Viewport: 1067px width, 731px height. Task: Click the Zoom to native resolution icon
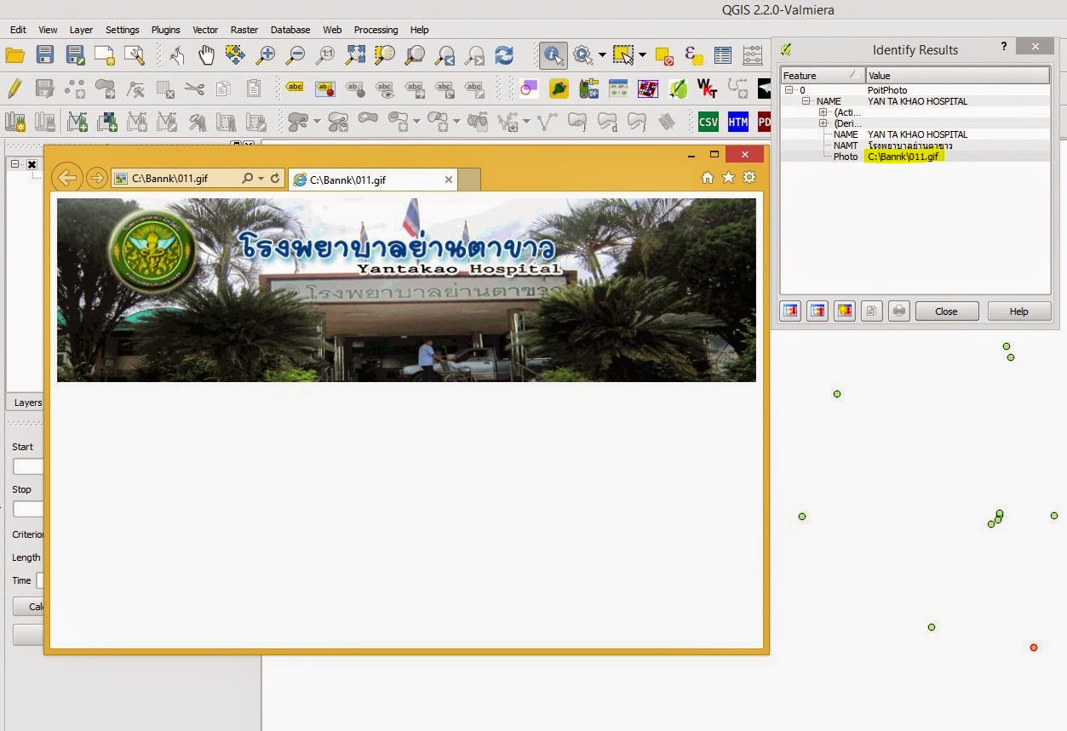325,56
